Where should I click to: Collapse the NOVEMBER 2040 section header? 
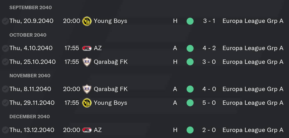pyautogui.click(x=30, y=76)
